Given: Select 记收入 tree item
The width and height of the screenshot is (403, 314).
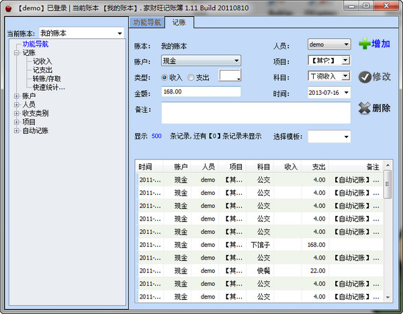Looking at the screenshot, I should coord(42,61).
